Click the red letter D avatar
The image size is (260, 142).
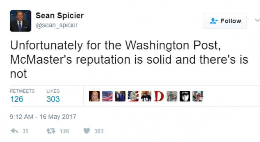pos(159,96)
